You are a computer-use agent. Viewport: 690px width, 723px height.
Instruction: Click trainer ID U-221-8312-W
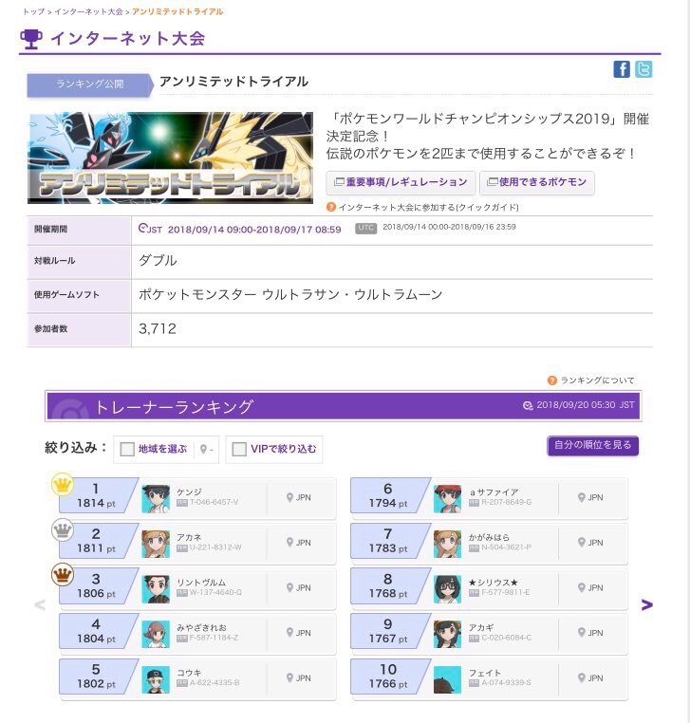tap(215, 547)
